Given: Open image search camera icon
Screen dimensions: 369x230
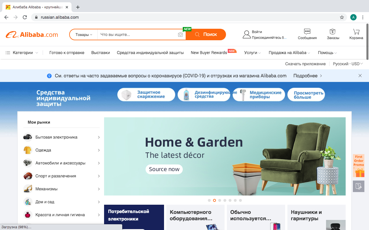Looking at the screenshot, I should pyautogui.click(x=180, y=34).
